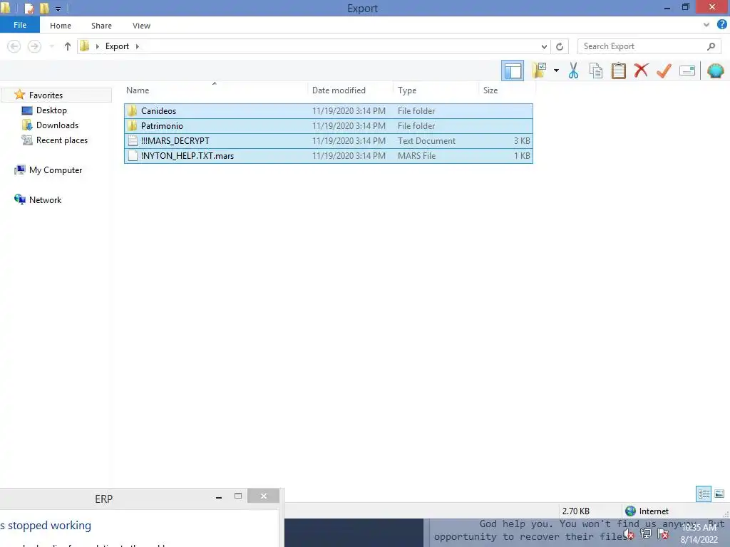Click the !!!MARS_DECRYPT file icon

[x=133, y=140]
